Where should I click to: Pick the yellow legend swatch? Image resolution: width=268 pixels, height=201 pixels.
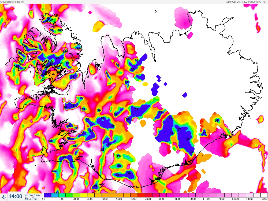84,195
